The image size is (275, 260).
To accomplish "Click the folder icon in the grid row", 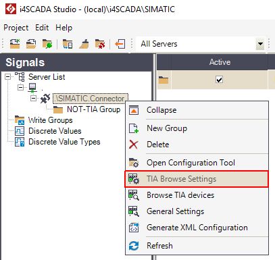I will pos(164,80).
